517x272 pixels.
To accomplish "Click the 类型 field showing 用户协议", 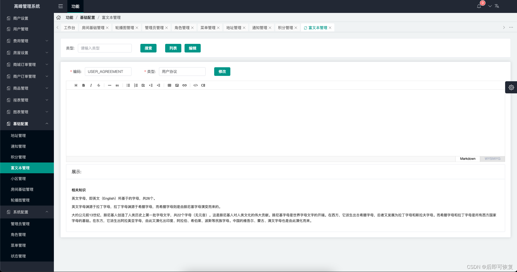I will coord(182,72).
